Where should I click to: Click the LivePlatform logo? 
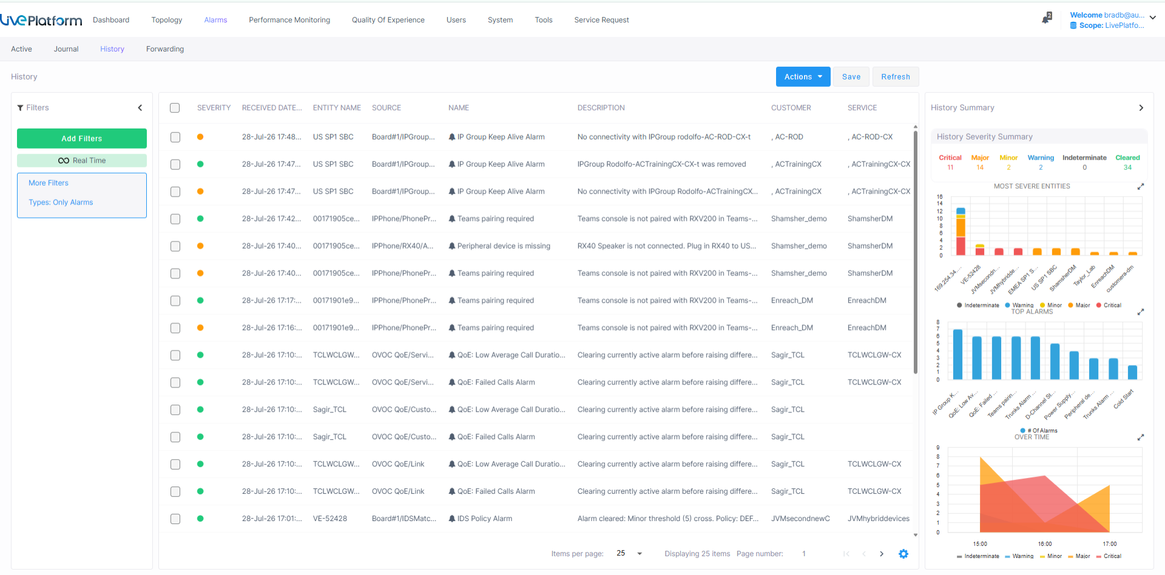point(41,20)
